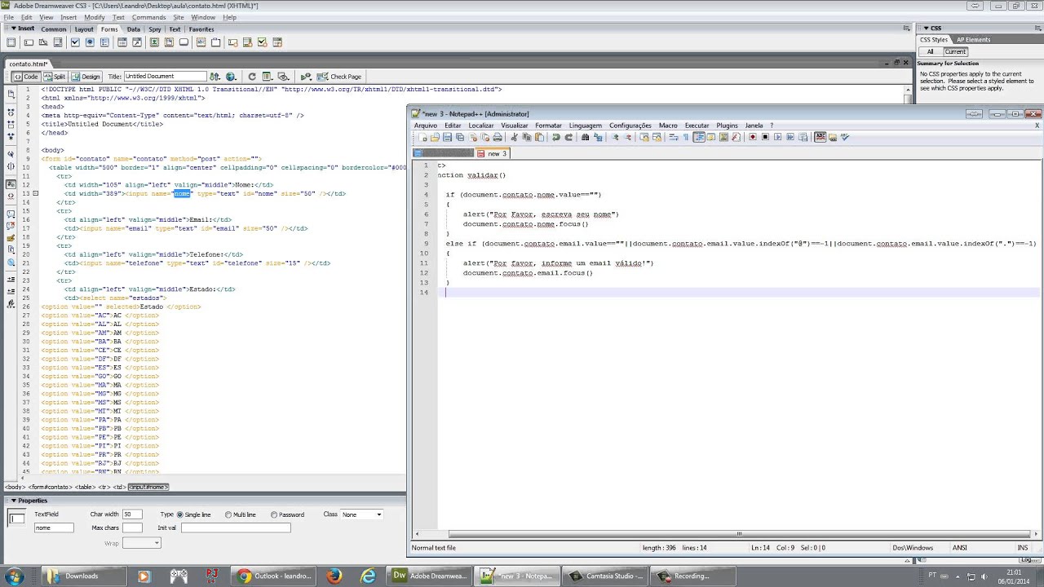Screen dimensions: 1044x587
Task: Click the Start Recording macro icon in Notepad++
Action: [753, 137]
